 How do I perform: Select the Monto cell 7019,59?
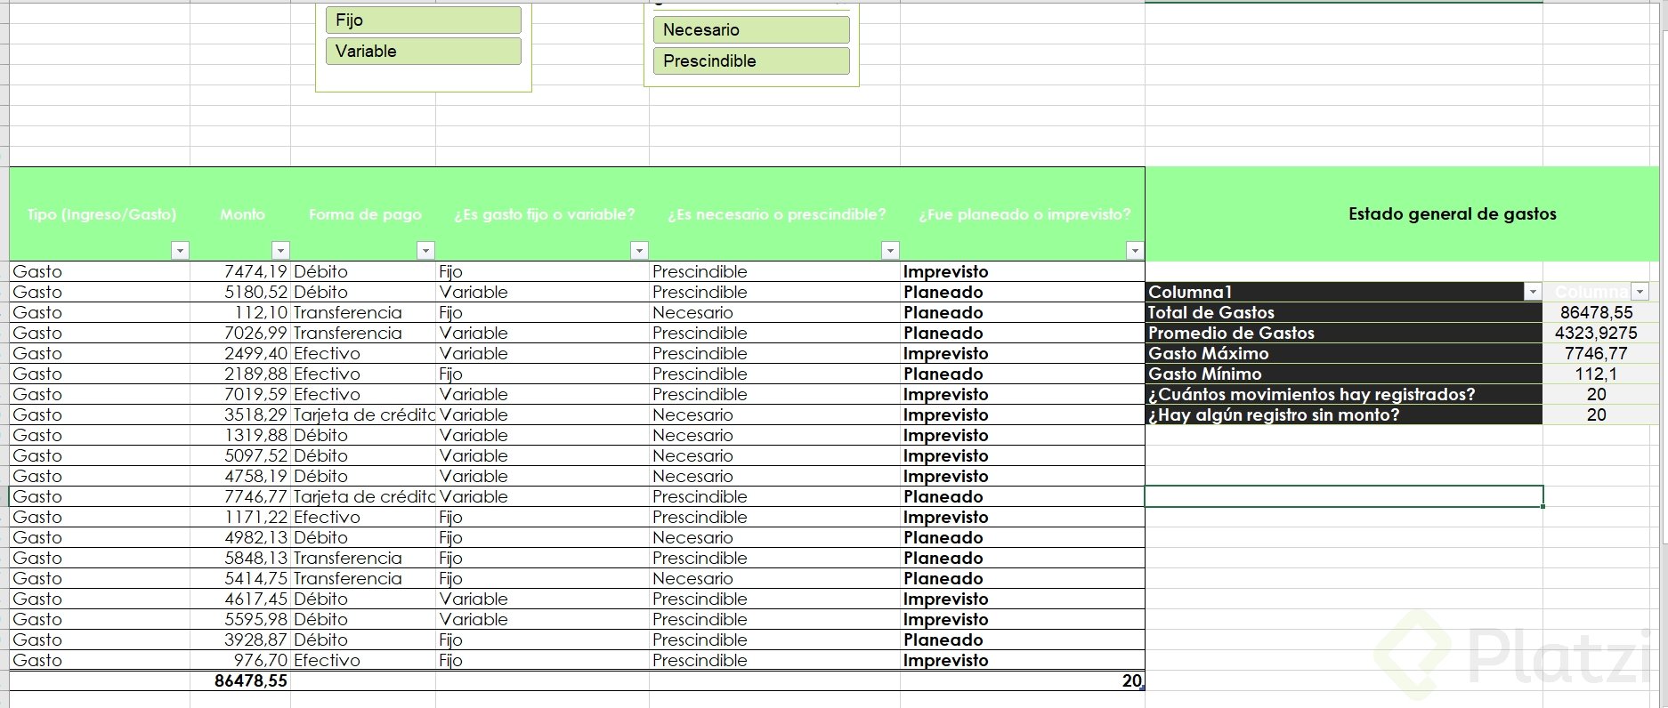tap(240, 394)
